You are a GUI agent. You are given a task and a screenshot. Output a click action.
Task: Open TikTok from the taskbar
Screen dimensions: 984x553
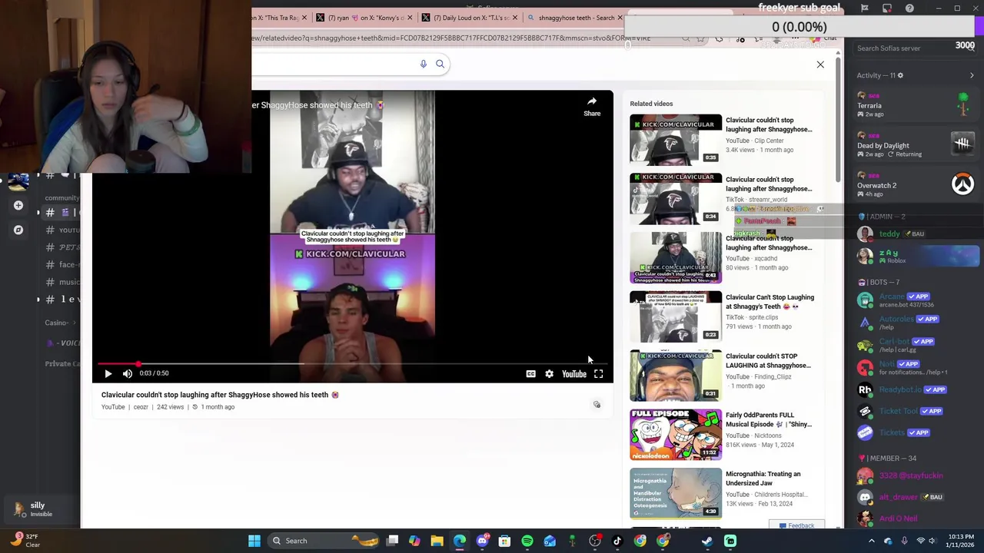point(617,541)
